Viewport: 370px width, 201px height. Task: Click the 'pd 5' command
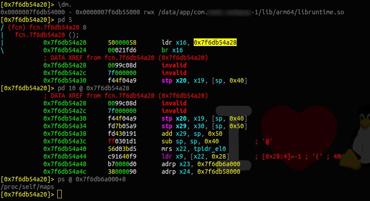point(65,20)
